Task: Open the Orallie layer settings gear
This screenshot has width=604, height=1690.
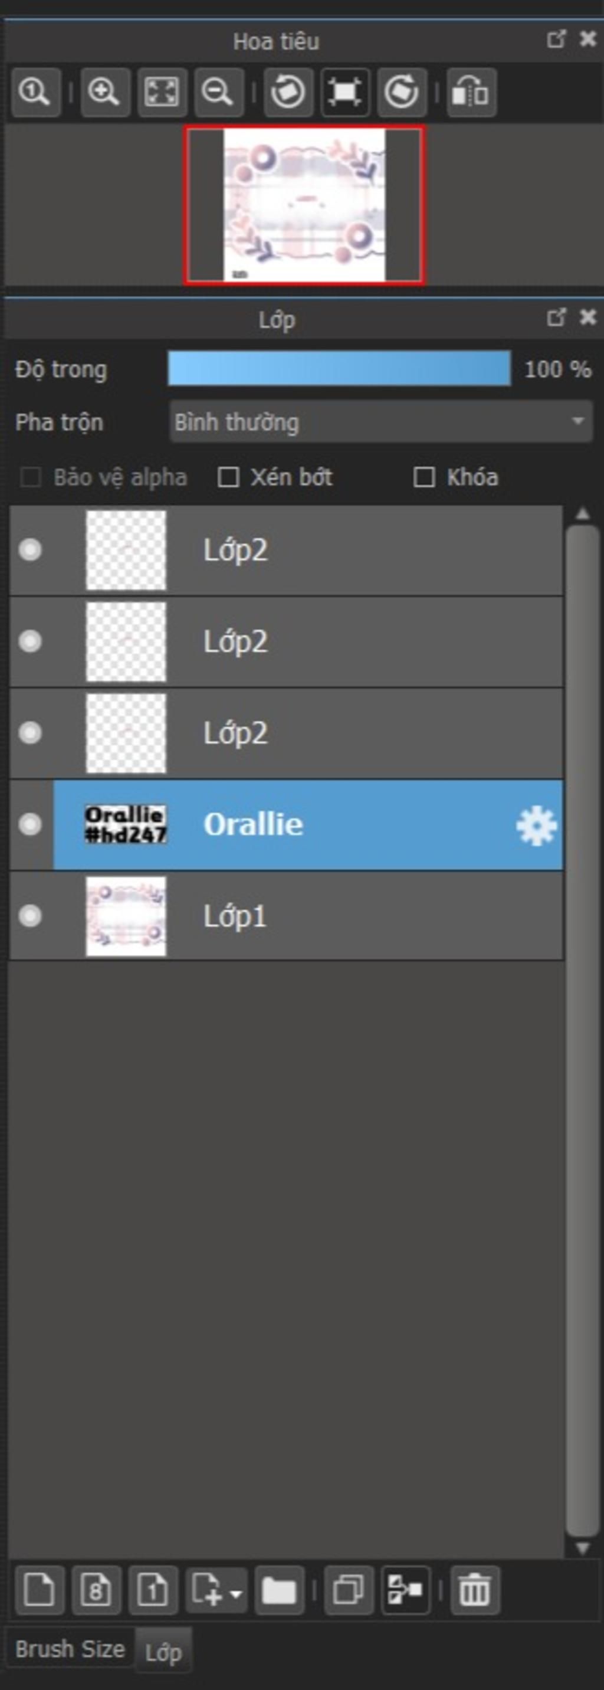Action: point(536,826)
